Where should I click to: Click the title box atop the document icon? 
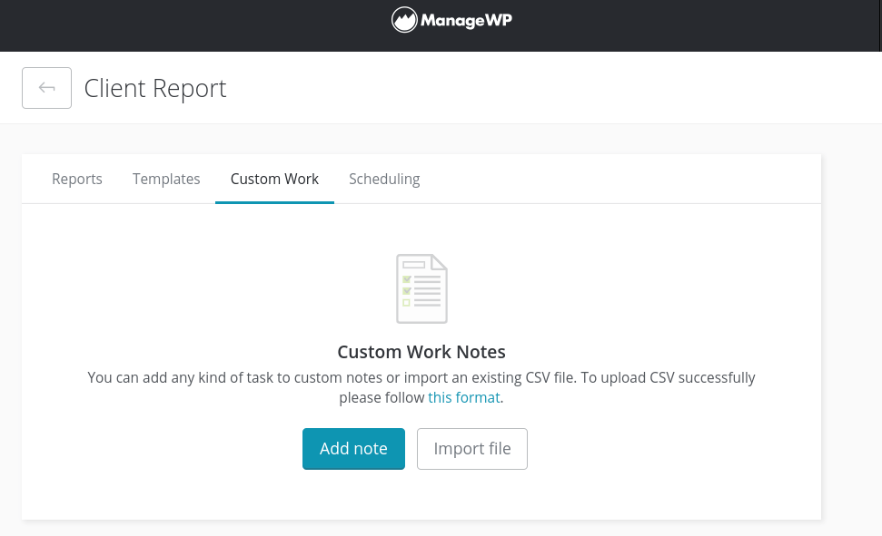pyautogui.click(x=414, y=266)
